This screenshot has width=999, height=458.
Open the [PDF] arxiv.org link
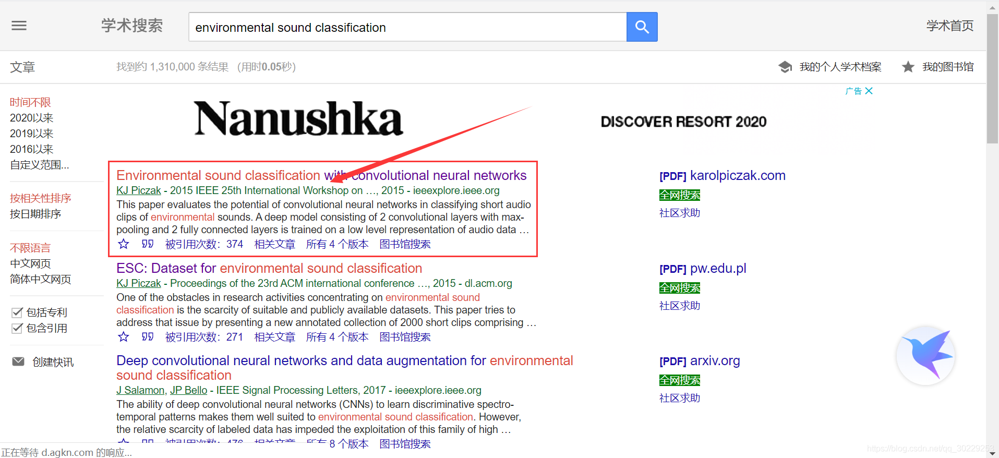(700, 360)
